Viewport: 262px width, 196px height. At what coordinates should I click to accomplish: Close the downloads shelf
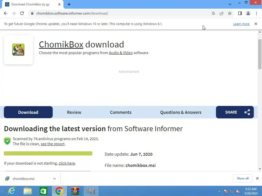[257, 178]
